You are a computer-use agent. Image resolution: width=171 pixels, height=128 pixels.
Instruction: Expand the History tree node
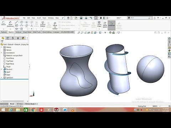click(x=1, y=47)
